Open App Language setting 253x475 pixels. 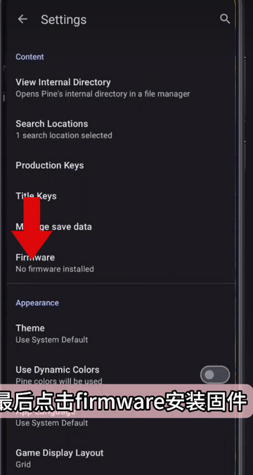[x=121, y=417]
